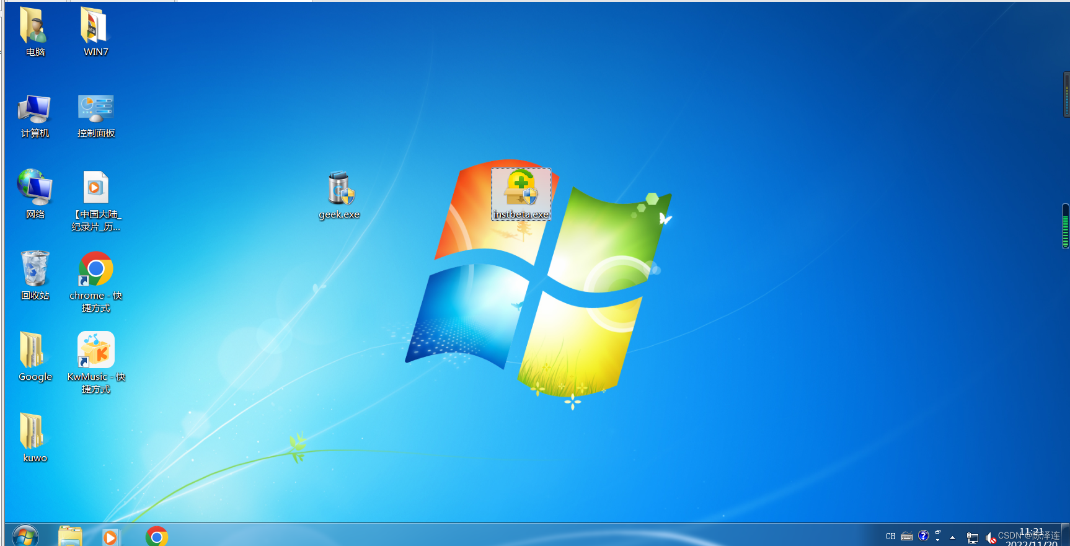Click the instbeta.exe file label
This screenshot has width=1070, height=546.
[521, 214]
